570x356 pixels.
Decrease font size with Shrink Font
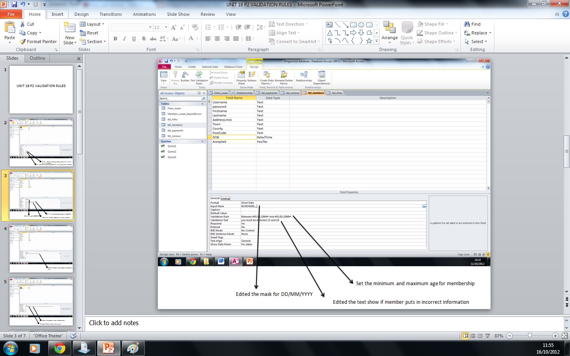coord(182,27)
